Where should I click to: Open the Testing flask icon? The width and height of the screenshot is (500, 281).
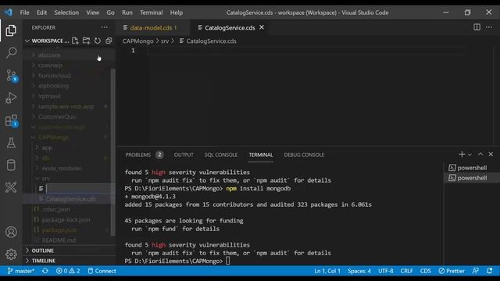click(11, 143)
